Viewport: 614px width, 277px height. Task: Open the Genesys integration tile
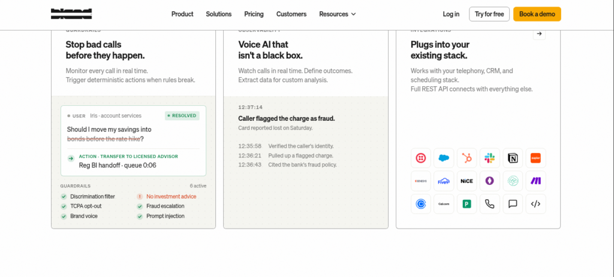(x=421, y=181)
